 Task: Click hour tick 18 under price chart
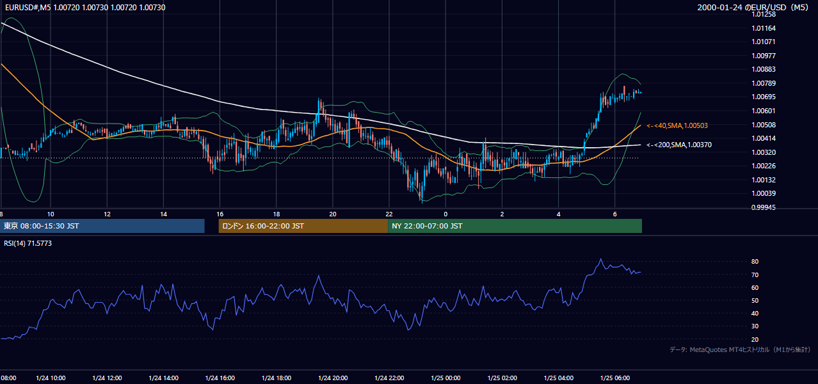277,214
